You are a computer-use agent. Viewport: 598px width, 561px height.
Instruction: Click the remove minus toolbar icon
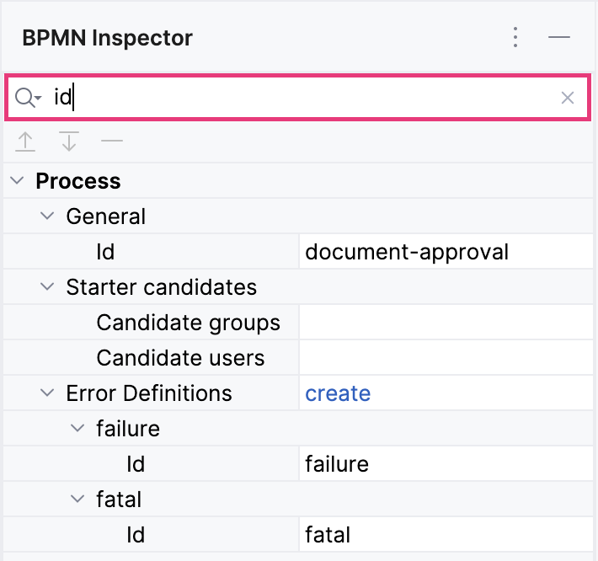click(112, 142)
